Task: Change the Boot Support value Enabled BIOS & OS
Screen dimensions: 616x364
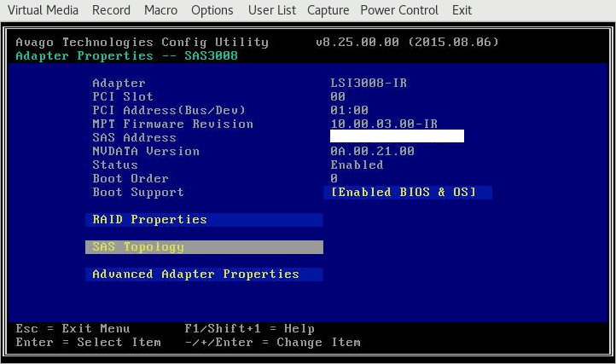Action: 408,193
